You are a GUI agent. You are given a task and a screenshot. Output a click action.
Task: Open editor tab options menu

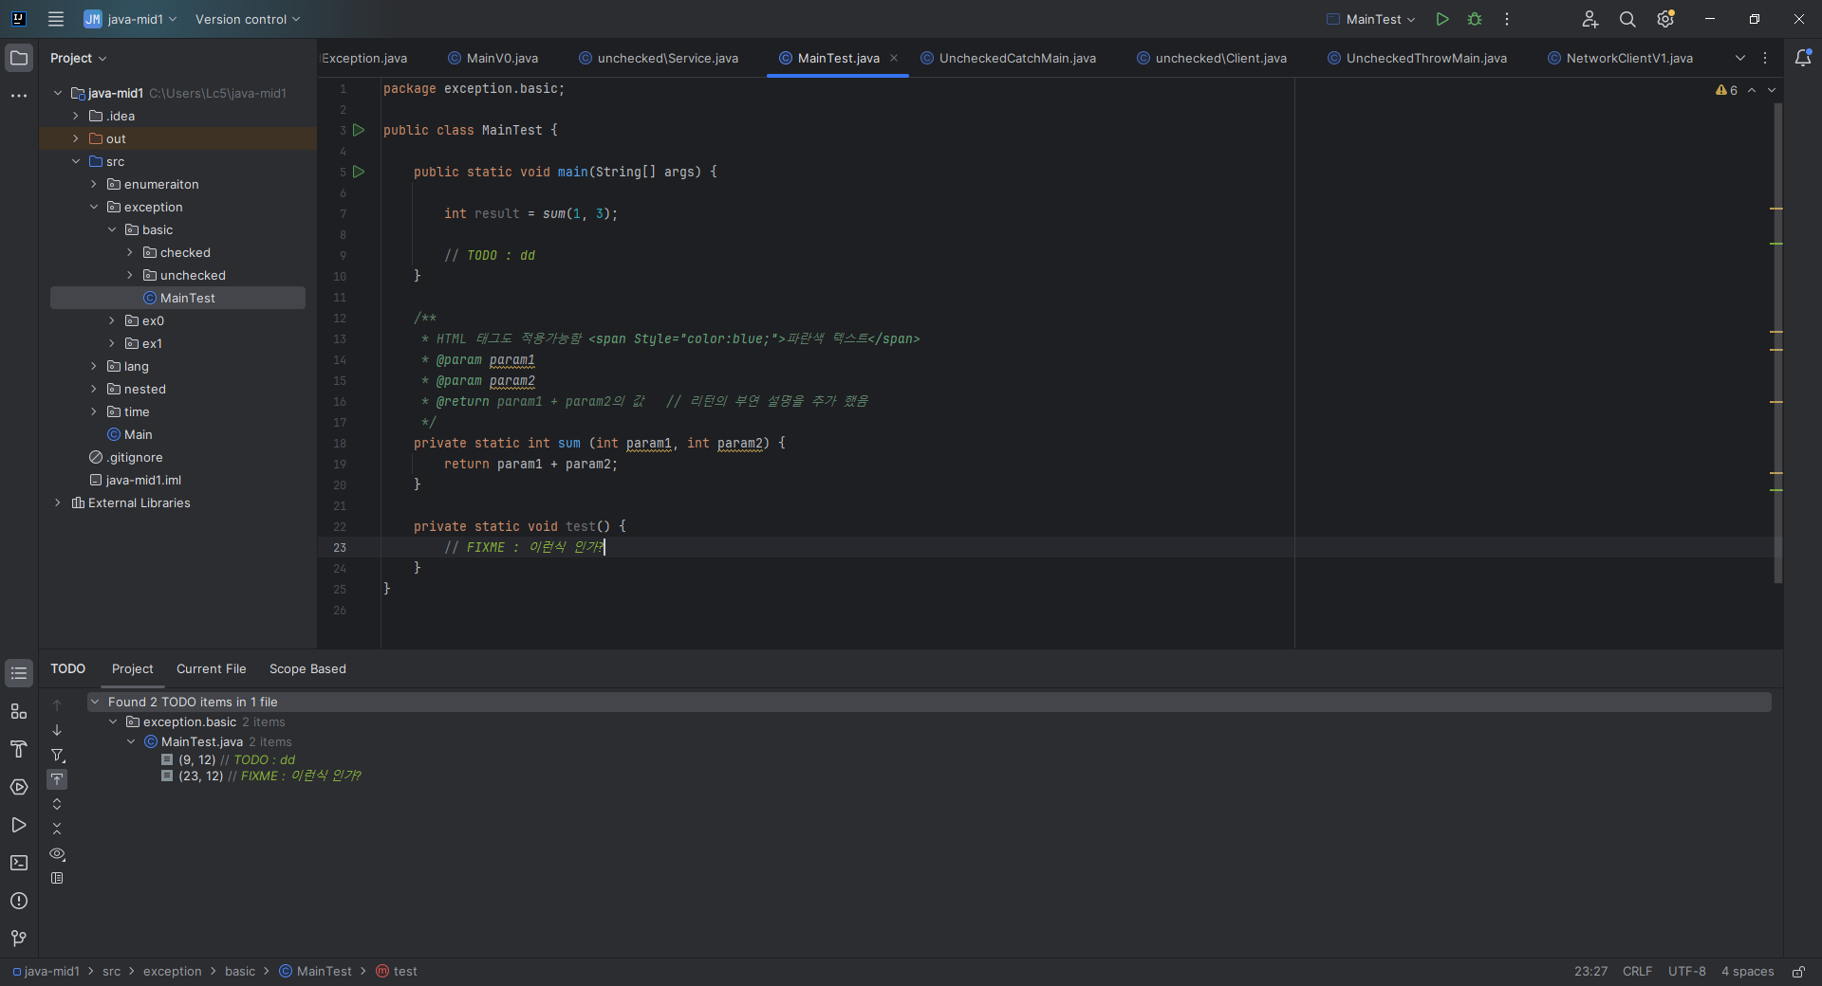(1765, 58)
